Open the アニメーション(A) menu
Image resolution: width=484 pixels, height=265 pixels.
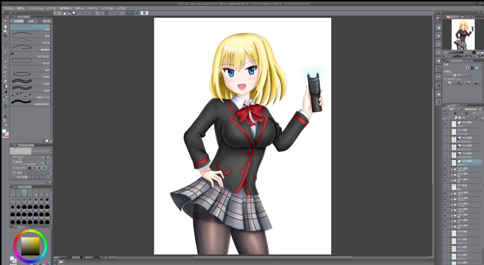36,8
